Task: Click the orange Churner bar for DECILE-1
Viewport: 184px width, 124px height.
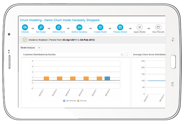Action: tap(46, 78)
